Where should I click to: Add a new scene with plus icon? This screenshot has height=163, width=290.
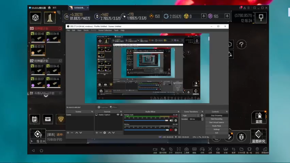click(68, 133)
